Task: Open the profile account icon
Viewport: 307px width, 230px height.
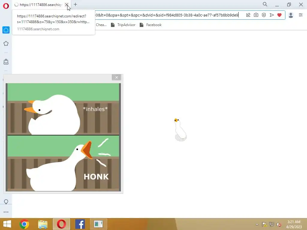Action: tap(291, 15)
